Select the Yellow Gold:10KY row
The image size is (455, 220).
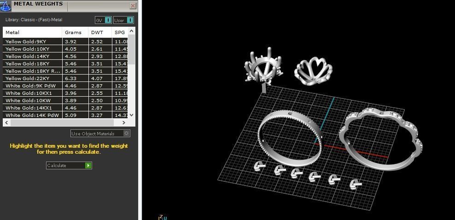pos(65,49)
